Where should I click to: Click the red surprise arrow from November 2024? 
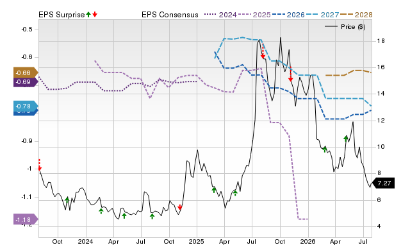179,207
